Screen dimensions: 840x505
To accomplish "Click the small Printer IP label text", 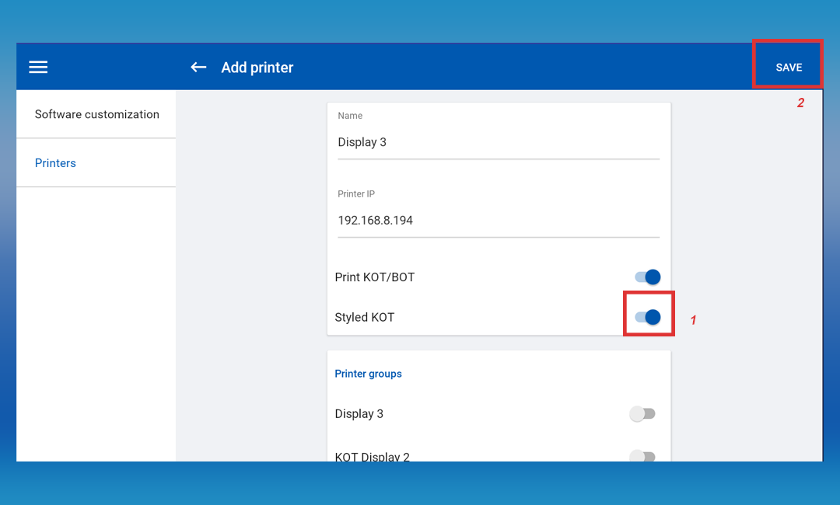I will [x=356, y=194].
